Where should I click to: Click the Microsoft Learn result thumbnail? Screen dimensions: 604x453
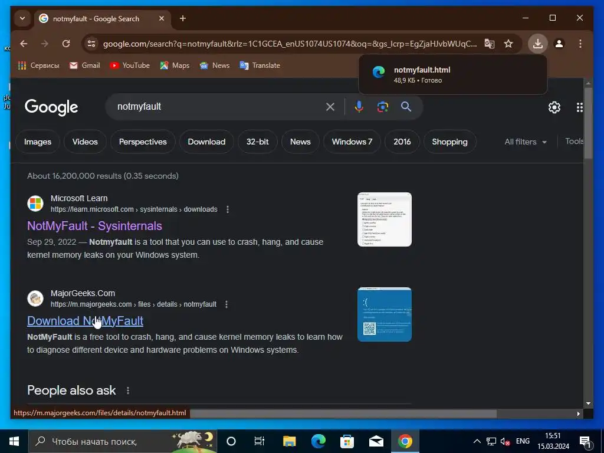pos(385,219)
